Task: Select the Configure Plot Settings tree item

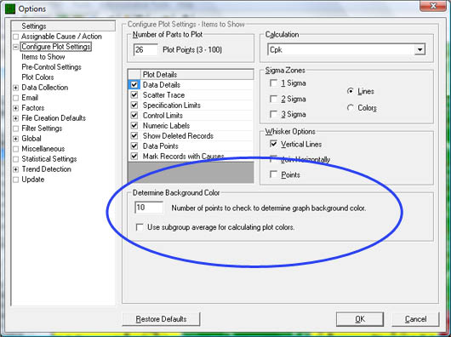Action: pos(56,47)
